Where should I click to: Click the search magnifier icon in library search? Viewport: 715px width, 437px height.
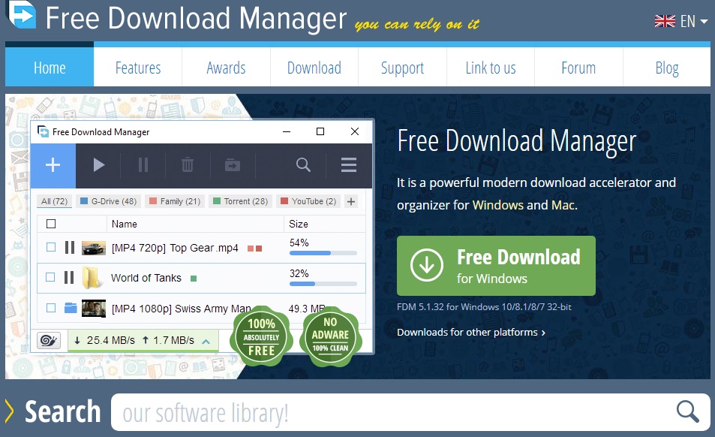tap(688, 412)
